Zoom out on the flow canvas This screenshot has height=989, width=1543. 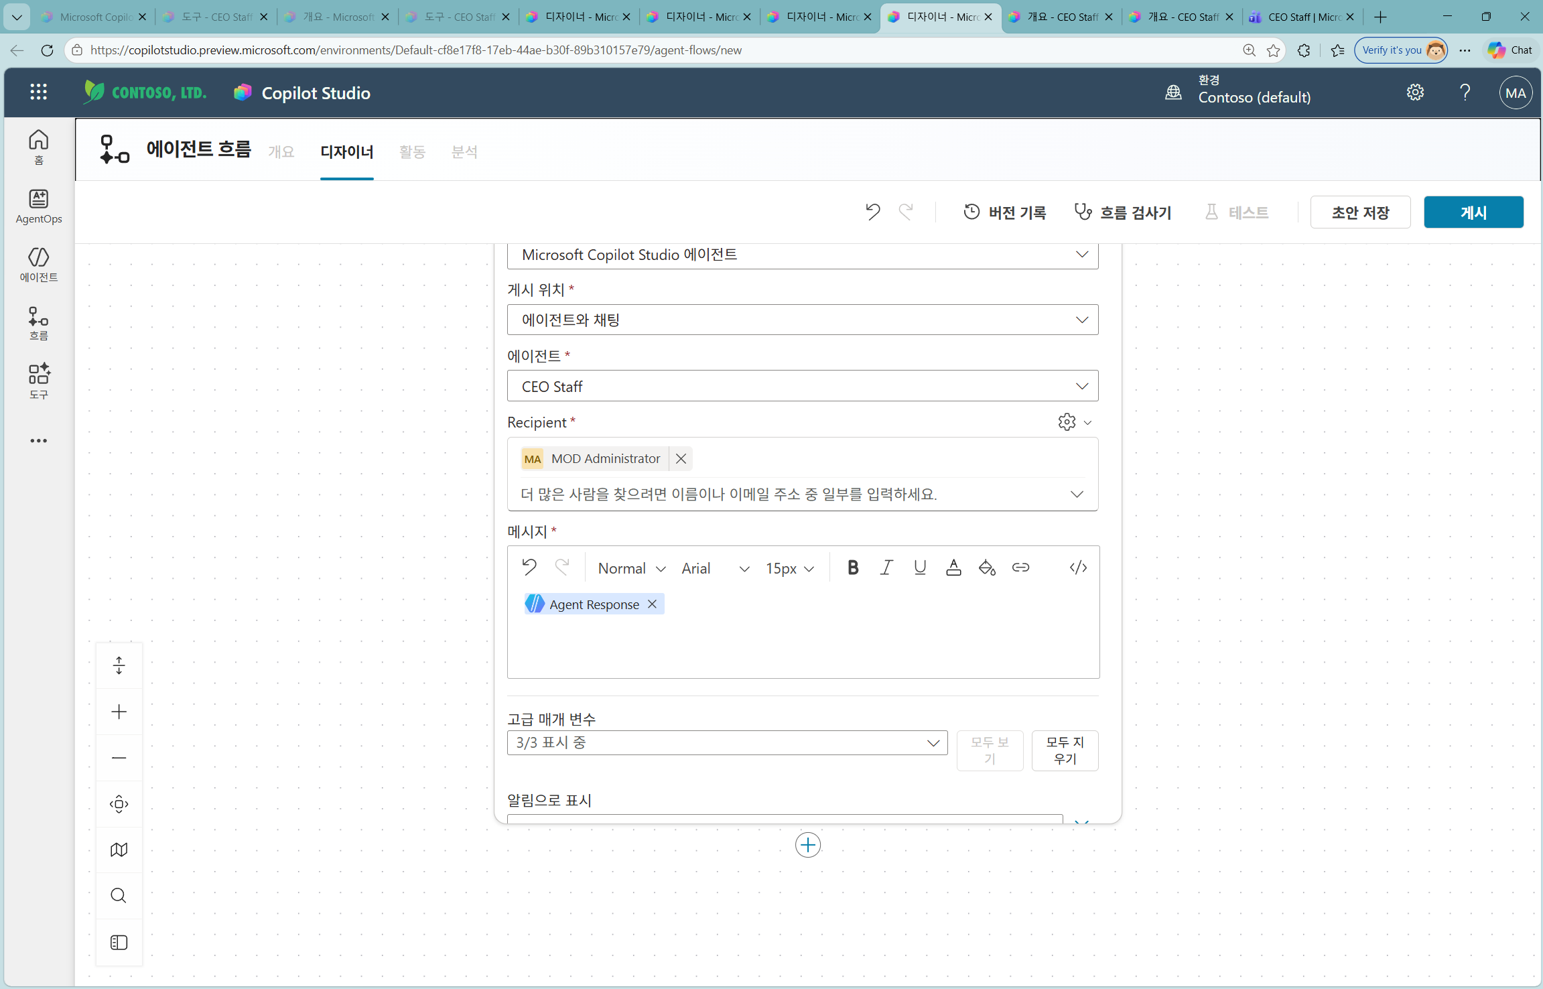click(119, 758)
